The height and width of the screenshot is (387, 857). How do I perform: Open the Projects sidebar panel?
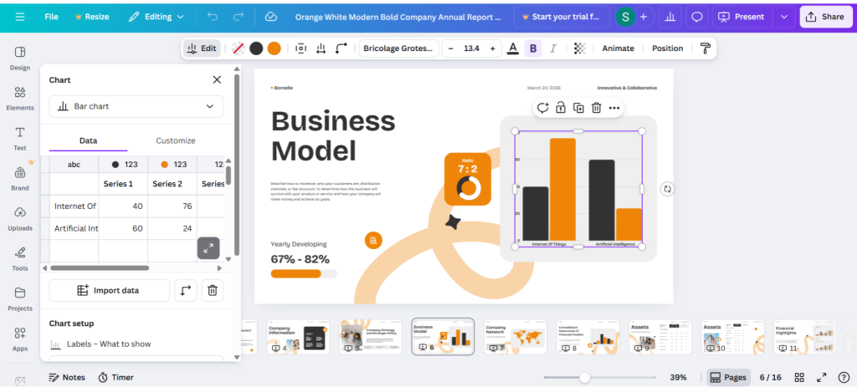coord(20,298)
